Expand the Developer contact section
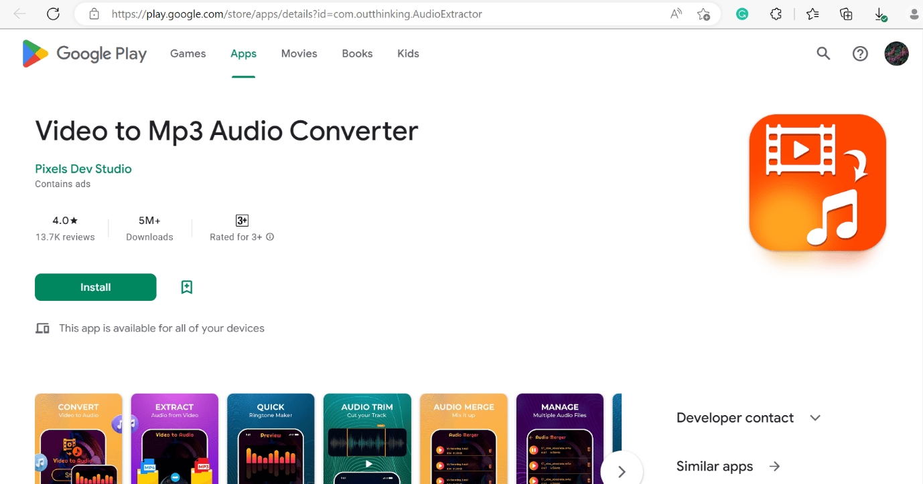 pyautogui.click(x=815, y=418)
